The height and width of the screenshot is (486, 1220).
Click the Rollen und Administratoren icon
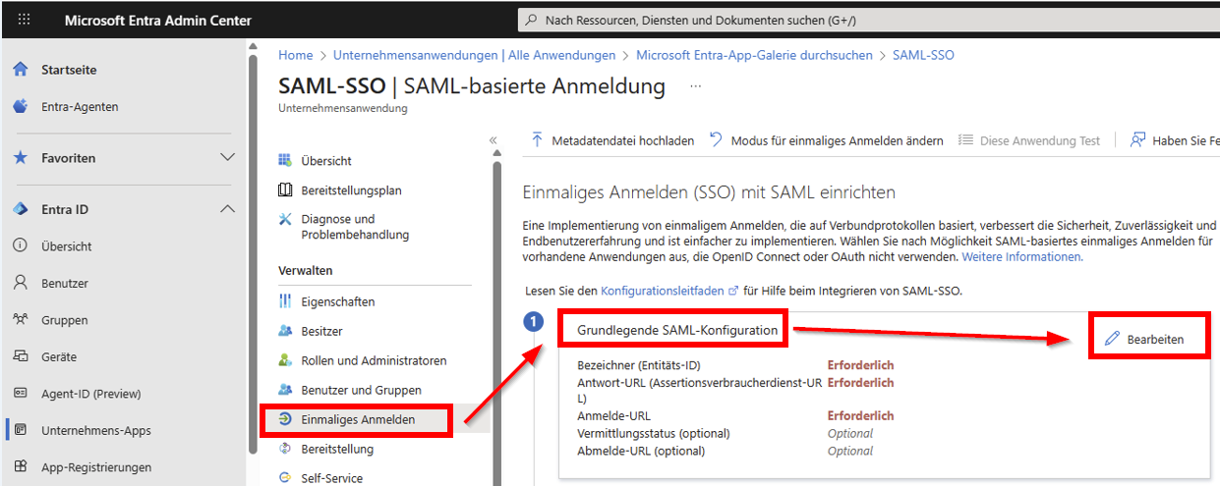click(x=285, y=360)
